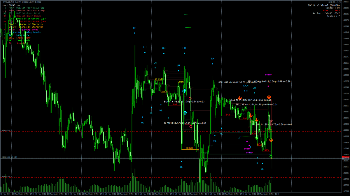This screenshot has height=196, width=350.
Task: Click the Trades : 7 status line
Action: pos(333,16)
